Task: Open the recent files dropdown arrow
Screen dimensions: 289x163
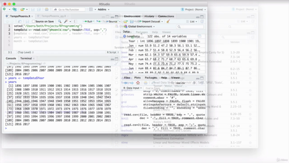Action: (x=27, y=10)
